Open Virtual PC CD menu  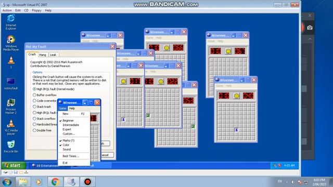click(26, 10)
